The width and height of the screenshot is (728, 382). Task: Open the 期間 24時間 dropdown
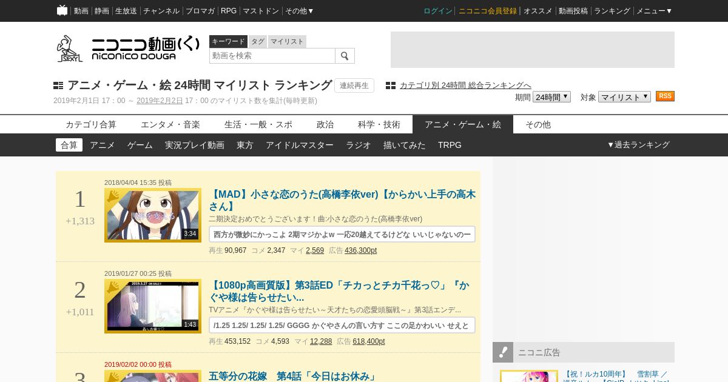tap(551, 97)
